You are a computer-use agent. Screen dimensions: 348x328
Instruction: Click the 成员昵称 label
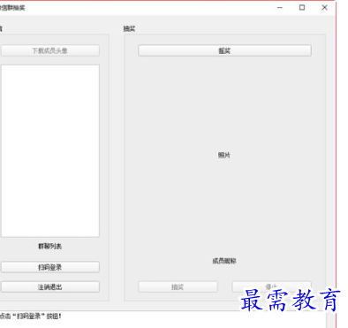pos(224,261)
